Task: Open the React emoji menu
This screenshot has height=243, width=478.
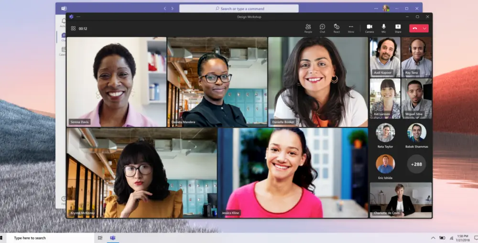Action: tap(337, 28)
